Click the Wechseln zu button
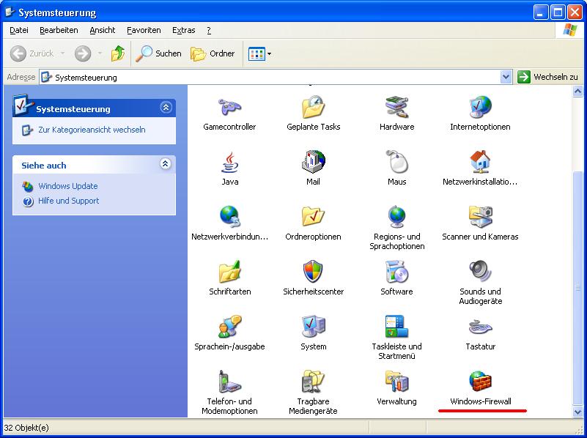Screen dimensions: 587x438 coord(547,77)
